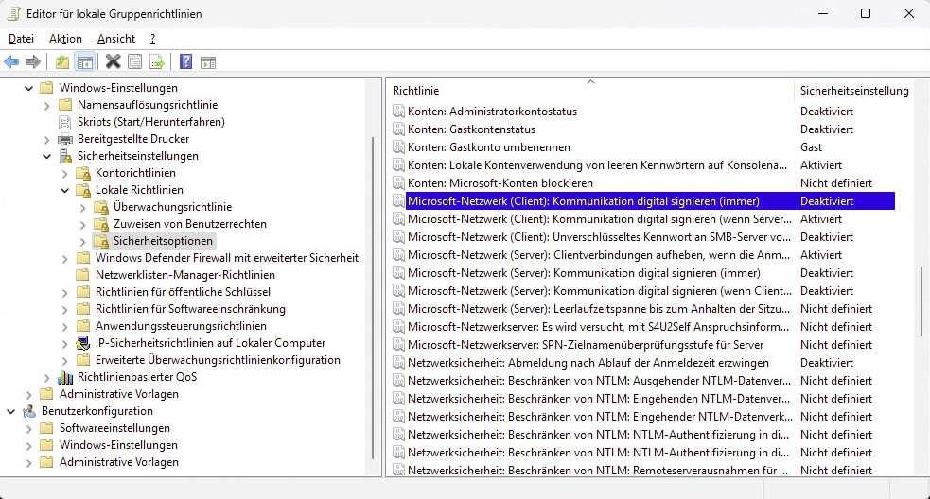Viewport: 930px width, 499px height.
Task: Click the Benutzerkonfiguration user icon
Action: click(x=28, y=411)
